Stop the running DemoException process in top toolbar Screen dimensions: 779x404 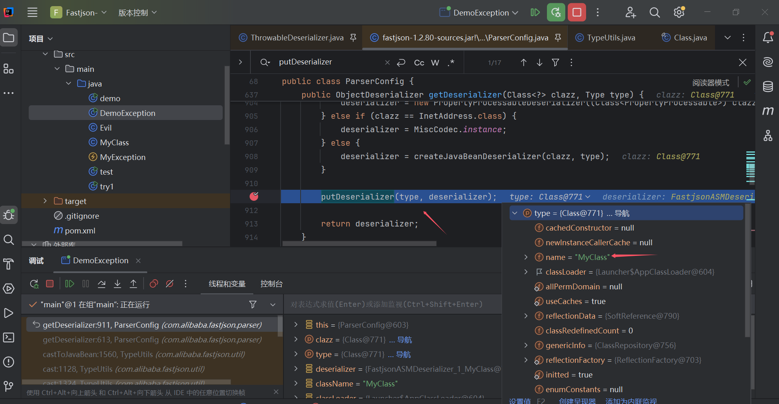click(x=577, y=13)
